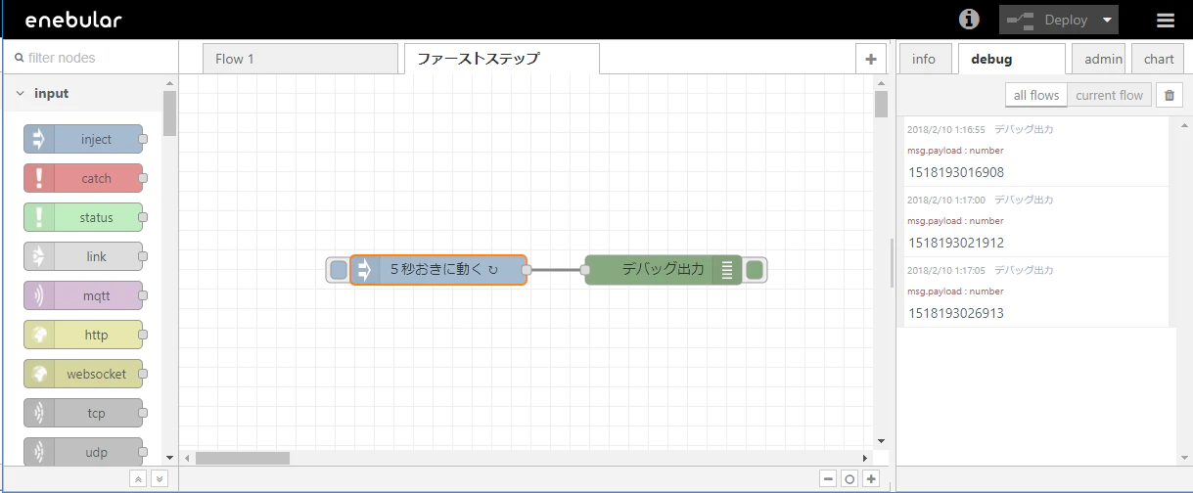Screen dimensions: 1193x493
Task: Focus the filter nodes search field
Action: point(89,58)
